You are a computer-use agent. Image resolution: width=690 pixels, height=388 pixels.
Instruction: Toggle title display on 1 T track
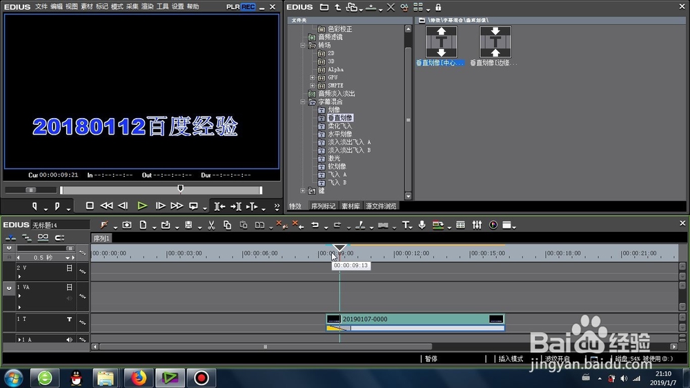click(69, 319)
